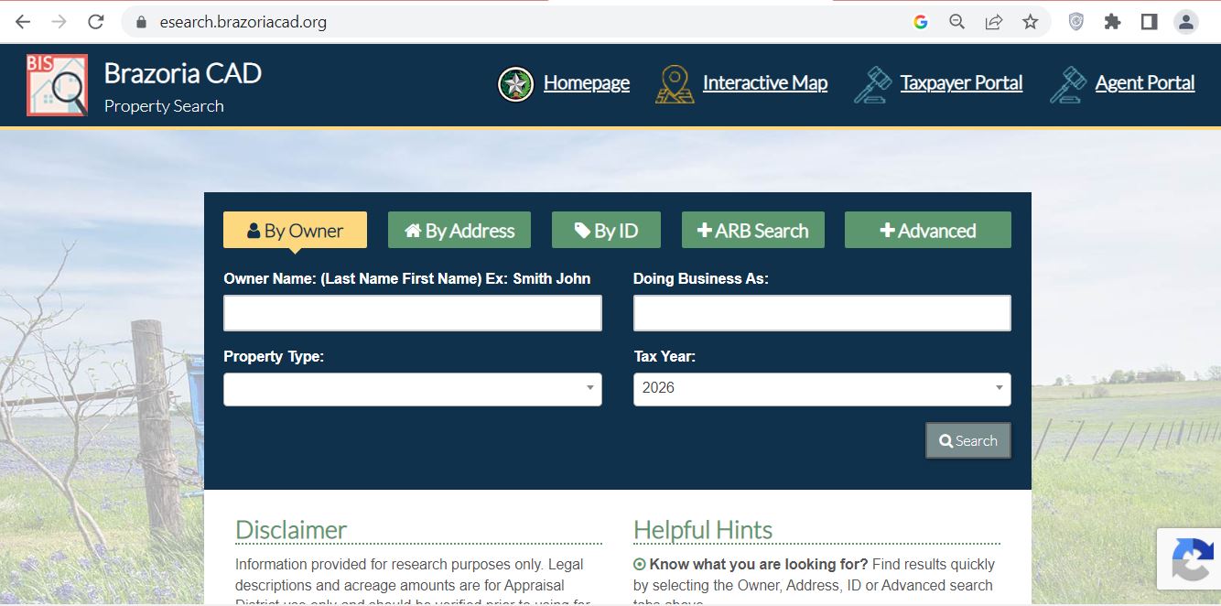Screen dimensions: 1221x606
Task: Click the Brazoria CAD title text
Action: coord(183,73)
